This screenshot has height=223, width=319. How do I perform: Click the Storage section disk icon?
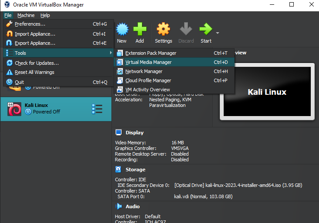click(x=118, y=170)
